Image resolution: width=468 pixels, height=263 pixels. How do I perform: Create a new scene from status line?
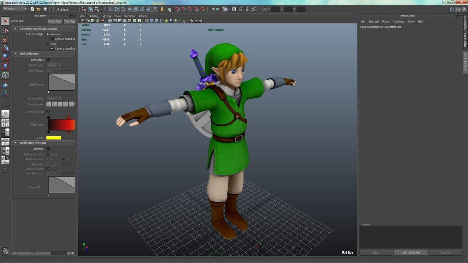click(x=33, y=9)
